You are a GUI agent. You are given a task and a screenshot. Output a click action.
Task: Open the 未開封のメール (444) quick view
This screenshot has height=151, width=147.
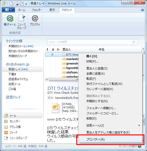tap(21, 46)
